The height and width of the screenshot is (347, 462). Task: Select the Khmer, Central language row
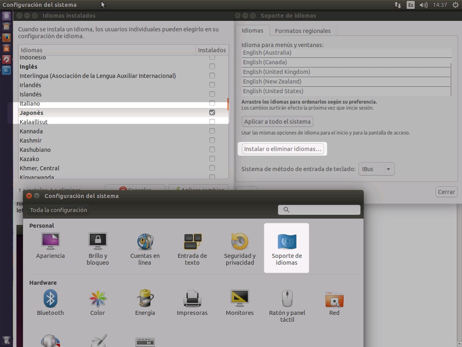point(123,168)
